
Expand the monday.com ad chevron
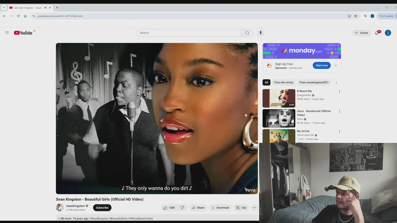click(x=336, y=65)
